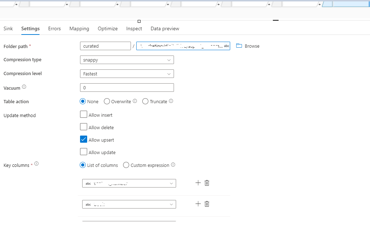Delete the first key column
The height and width of the screenshot is (232, 370).
click(207, 183)
